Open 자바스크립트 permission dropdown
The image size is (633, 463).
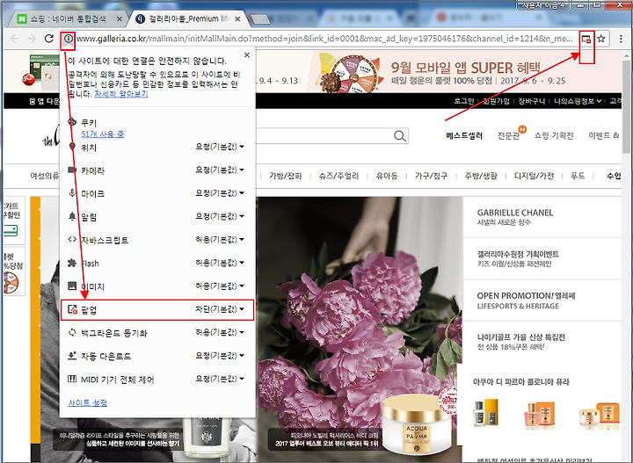point(220,240)
